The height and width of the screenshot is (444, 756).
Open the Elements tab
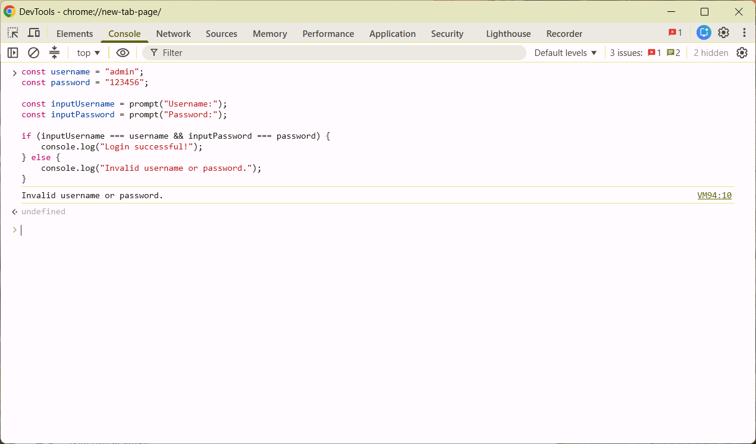[75, 33]
